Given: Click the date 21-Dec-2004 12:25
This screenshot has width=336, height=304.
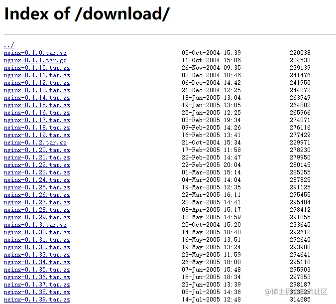Looking at the screenshot, I should point(211,90).
